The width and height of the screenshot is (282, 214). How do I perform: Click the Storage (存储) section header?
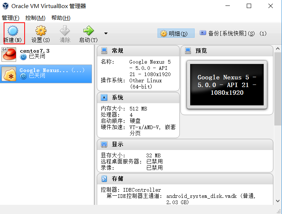tap(185, 179)
